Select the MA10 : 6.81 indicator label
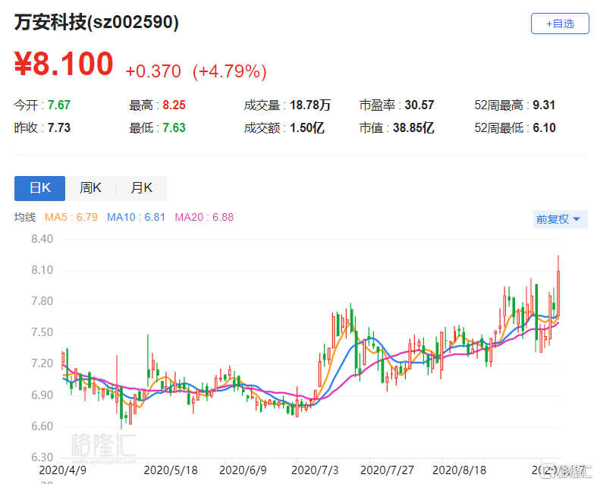The image size is (597, 484). tap(136, 217)
